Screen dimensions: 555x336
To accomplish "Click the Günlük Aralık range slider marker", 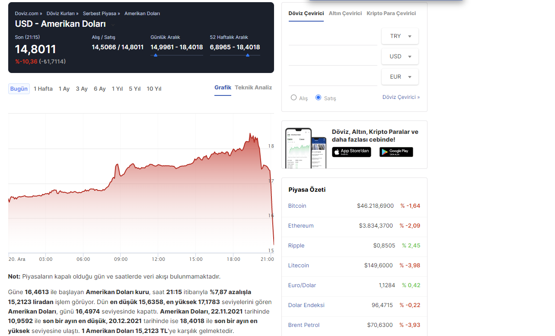I will 156,55.
